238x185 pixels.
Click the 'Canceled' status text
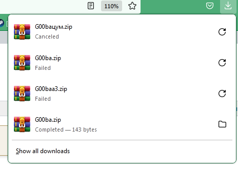click(x=47, y=36)
